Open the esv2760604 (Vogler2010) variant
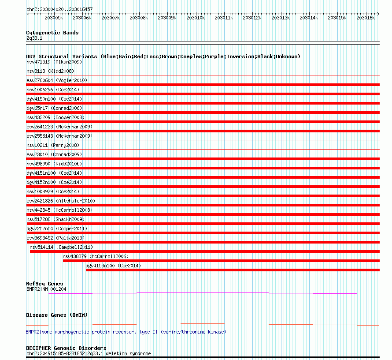Screen dimensions: 392x360 [57, 80]
